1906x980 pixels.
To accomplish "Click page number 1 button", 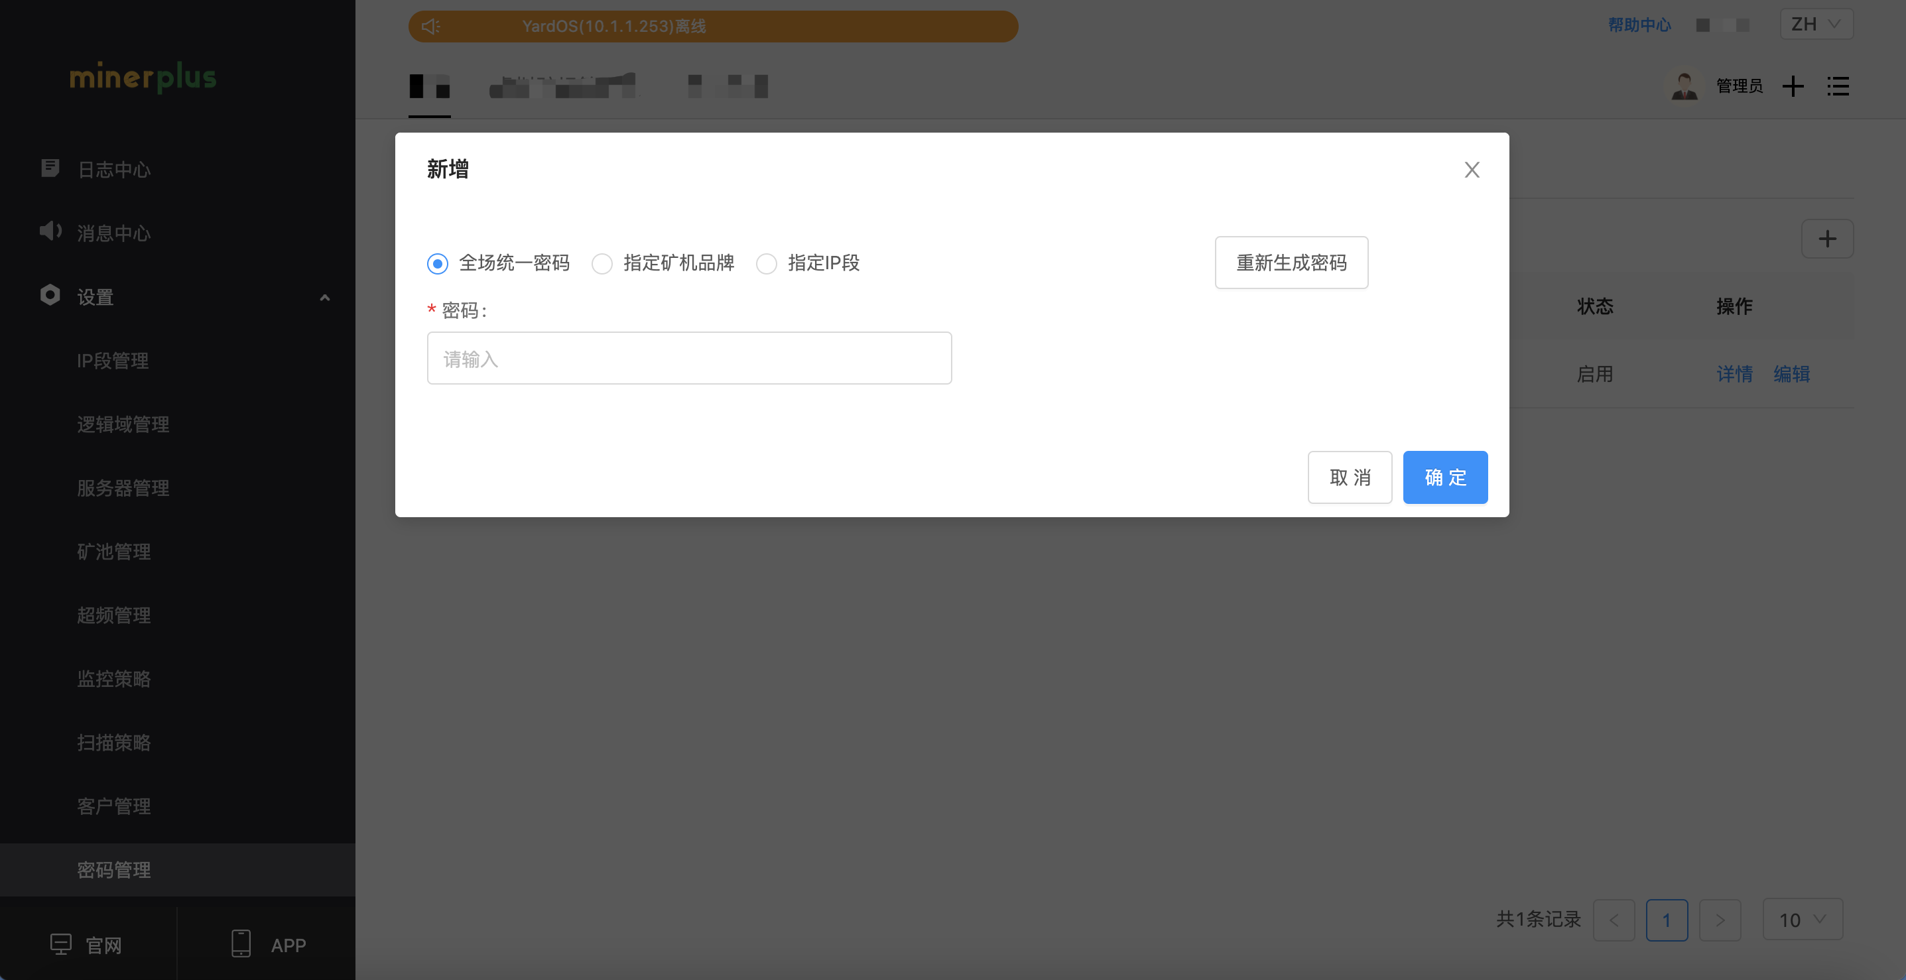I will click(1667, 920).
